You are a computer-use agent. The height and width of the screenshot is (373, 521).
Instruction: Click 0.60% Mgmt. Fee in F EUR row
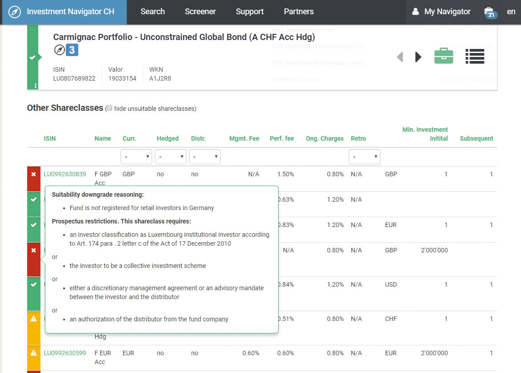251,353
